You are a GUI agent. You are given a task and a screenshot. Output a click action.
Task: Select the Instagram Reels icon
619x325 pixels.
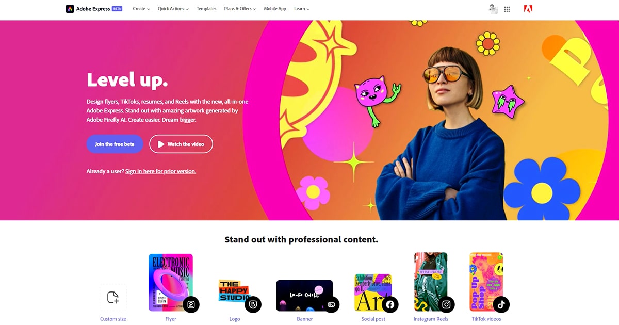pos(446,304)
